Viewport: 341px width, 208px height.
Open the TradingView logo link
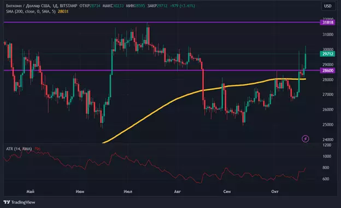19,202
